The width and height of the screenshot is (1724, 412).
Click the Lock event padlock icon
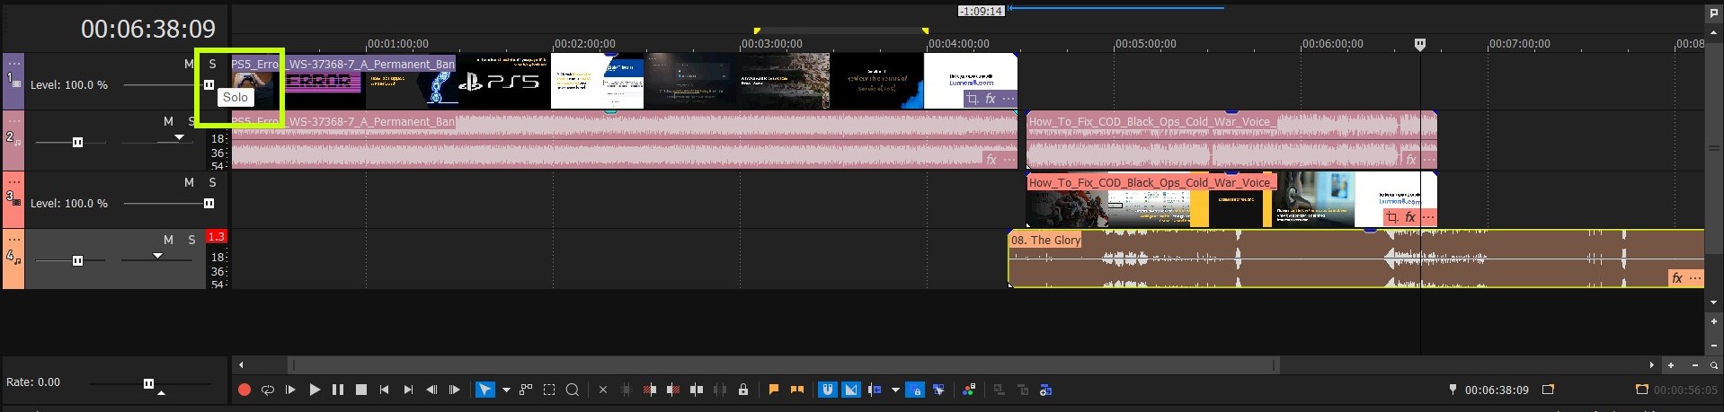point(743,390)
